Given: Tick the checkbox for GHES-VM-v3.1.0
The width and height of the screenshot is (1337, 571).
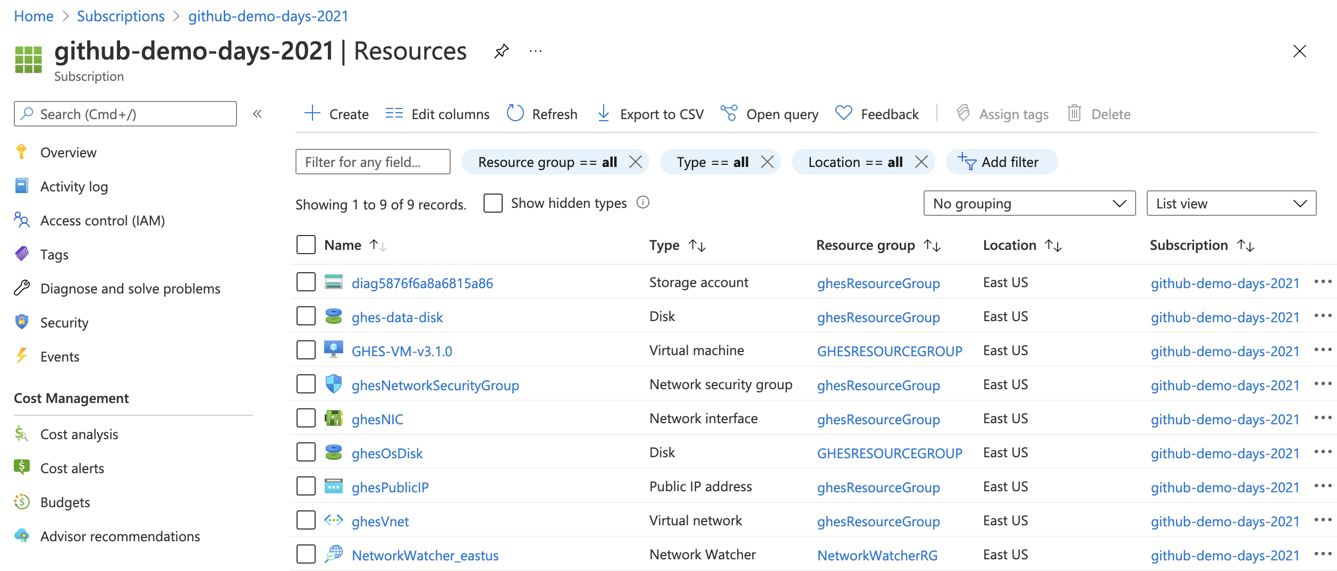Looking at the screenshot, I should [306, 350].
